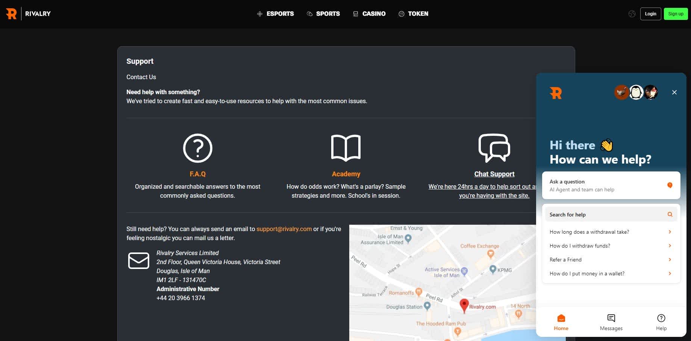This screenshot has width=691, height=341.
Task: Click the 14 North marker on the map
Action: (x=519, y=314)
